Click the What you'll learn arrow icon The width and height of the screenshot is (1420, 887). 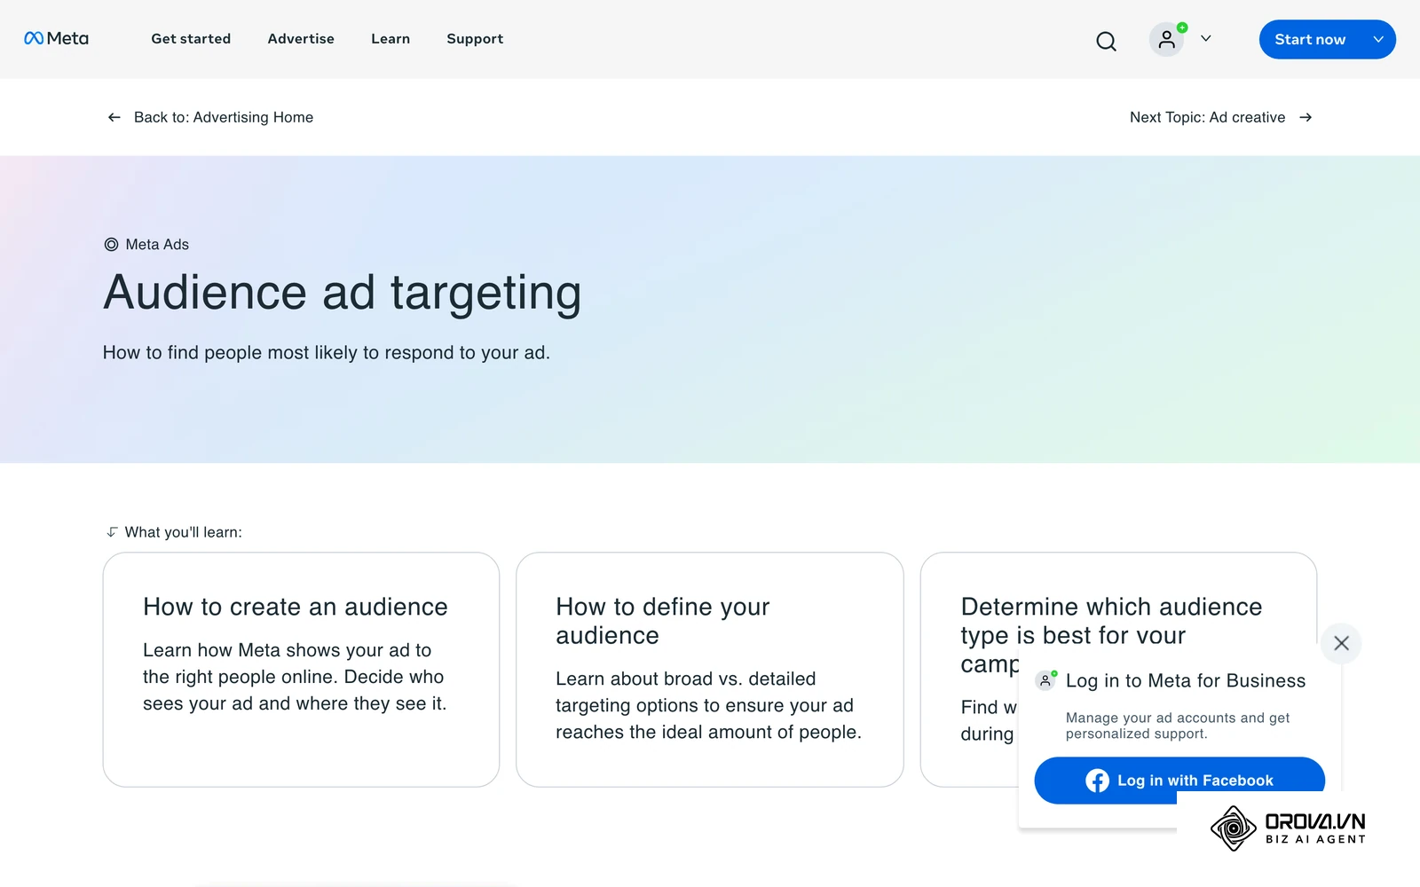click(x=112, y=532)
